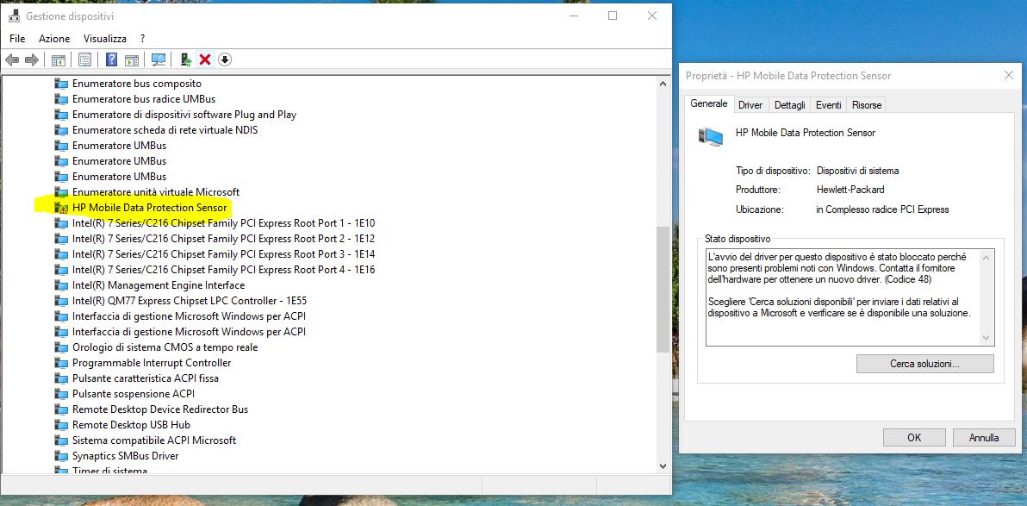Image resolution: width=1027 pixels, height=506 pixels.
Task: Click the Hewlett-Packard manufacturer value
Action: coord(850,190)
